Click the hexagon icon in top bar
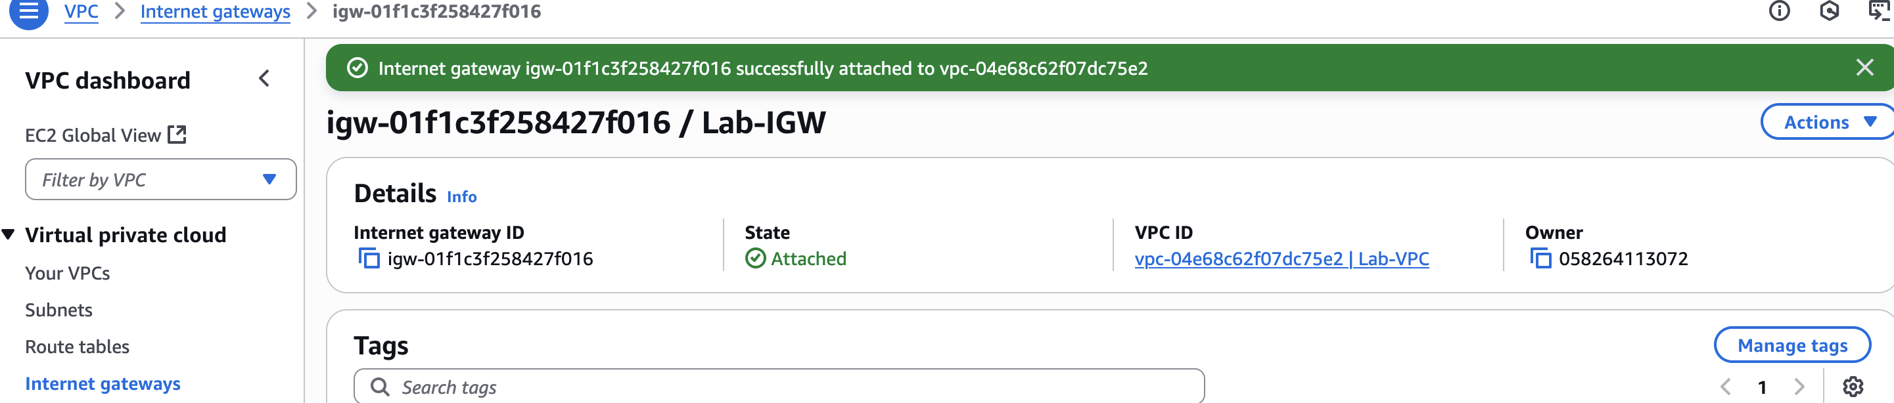Screen dimensions: 1894x403 (1828, 11)
